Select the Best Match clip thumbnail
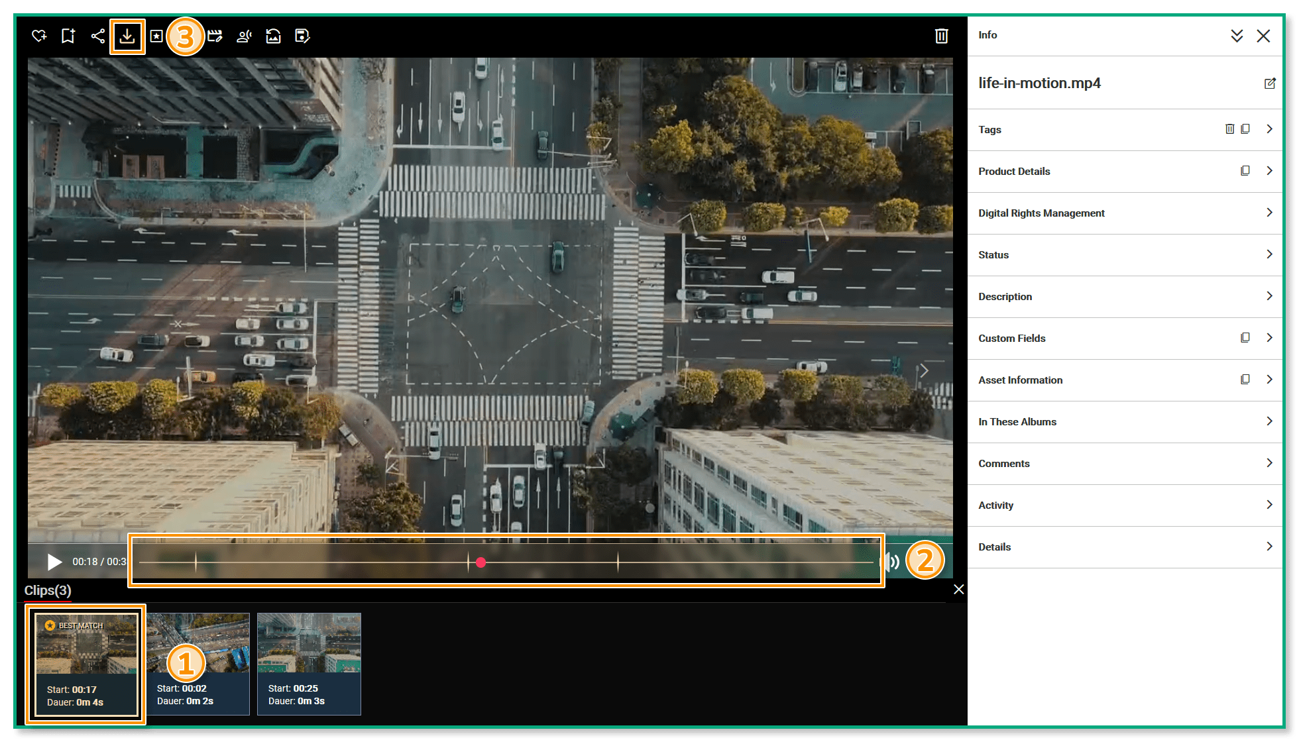The width and height of the screenshot is (1299, 742). point(86,663)
